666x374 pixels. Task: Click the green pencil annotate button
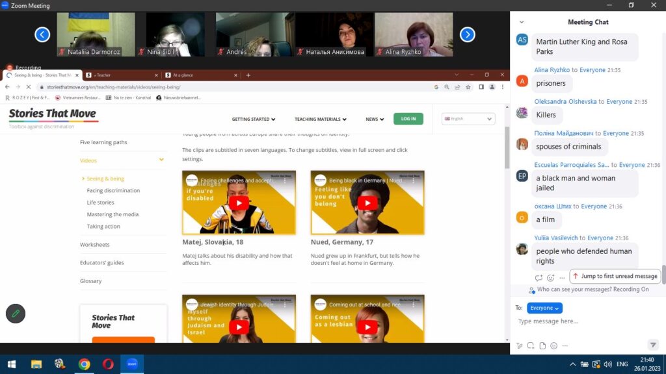pos(16,313)
